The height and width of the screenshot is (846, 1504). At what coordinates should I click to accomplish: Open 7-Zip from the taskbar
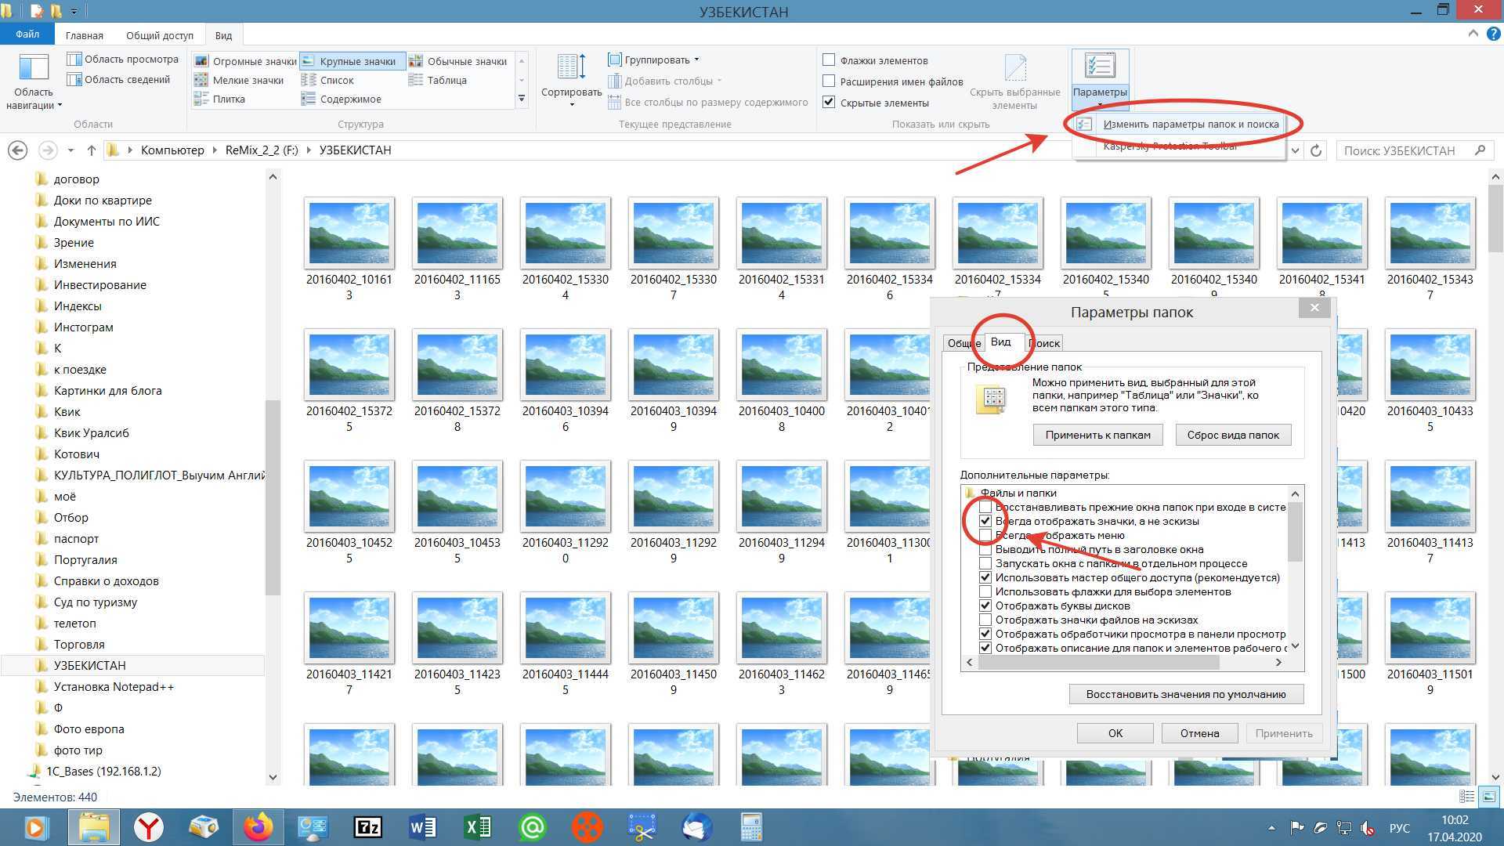coord(367,827)
